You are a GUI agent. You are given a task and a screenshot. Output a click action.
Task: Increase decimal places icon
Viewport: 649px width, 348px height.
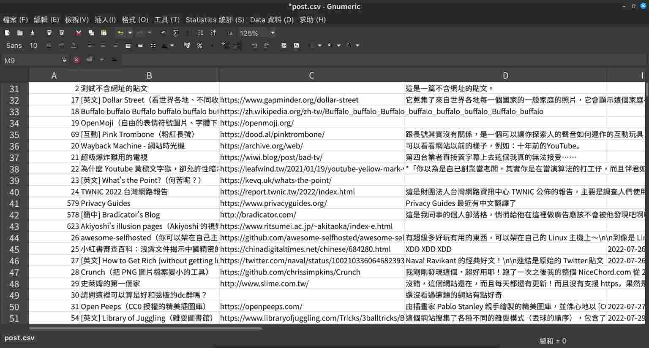pos(225,46)
